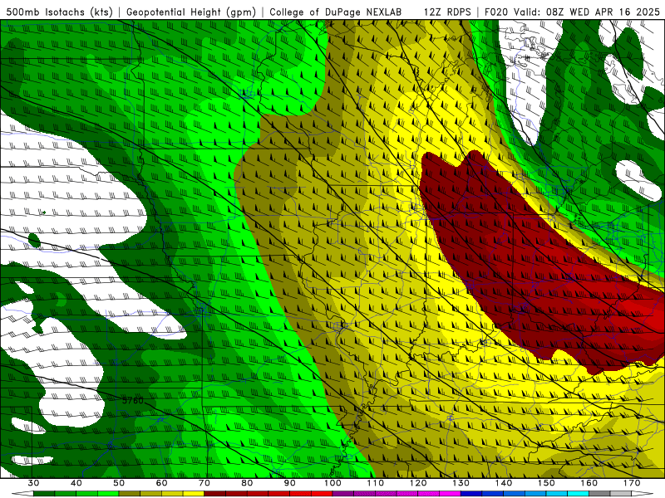Click the 90 value on the legend scale
The width and height of the screenshot is (665, 498).
click(x=290, y=483)
